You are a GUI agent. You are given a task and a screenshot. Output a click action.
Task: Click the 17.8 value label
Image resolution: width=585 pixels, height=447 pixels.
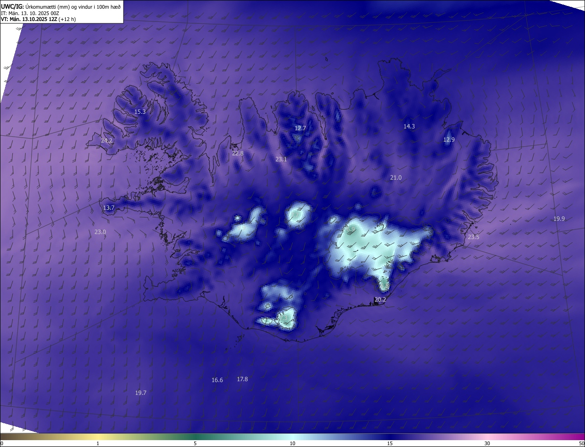(x=242, y=379)
